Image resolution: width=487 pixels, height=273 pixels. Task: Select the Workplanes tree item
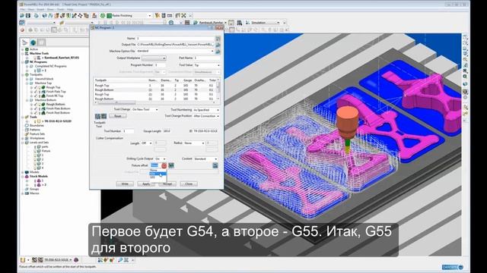tap(37, 138)
